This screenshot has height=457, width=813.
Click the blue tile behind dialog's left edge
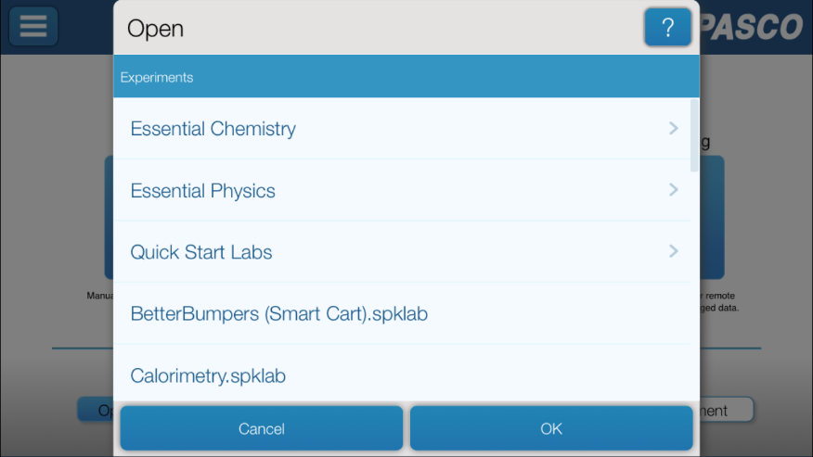109,217
